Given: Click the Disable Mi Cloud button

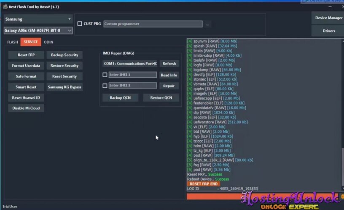Looking at the screenshot, I should [x=26, y=108].
